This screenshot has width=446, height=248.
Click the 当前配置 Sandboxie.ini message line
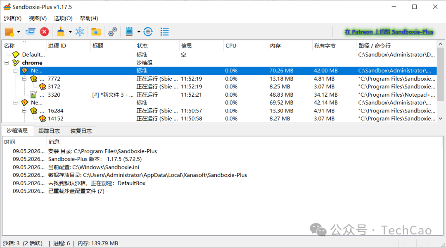pos(94,167)
